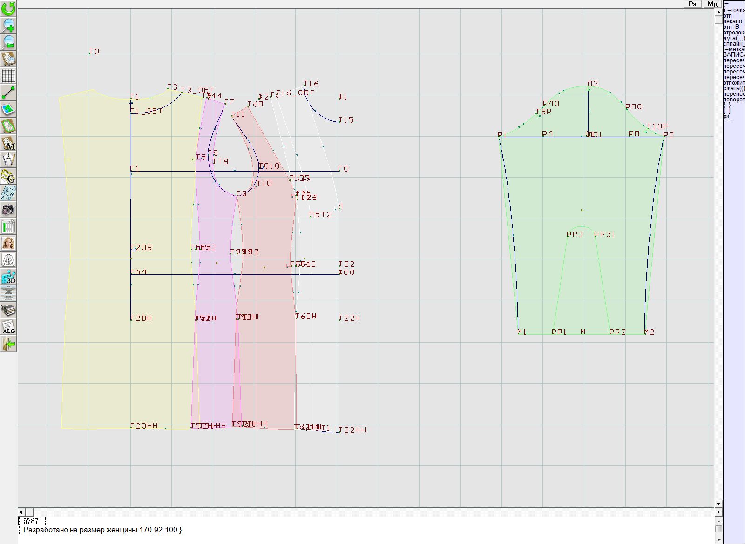Click the jacket sketch icon
Screen dimensions: 745x544
pos(8,260)
